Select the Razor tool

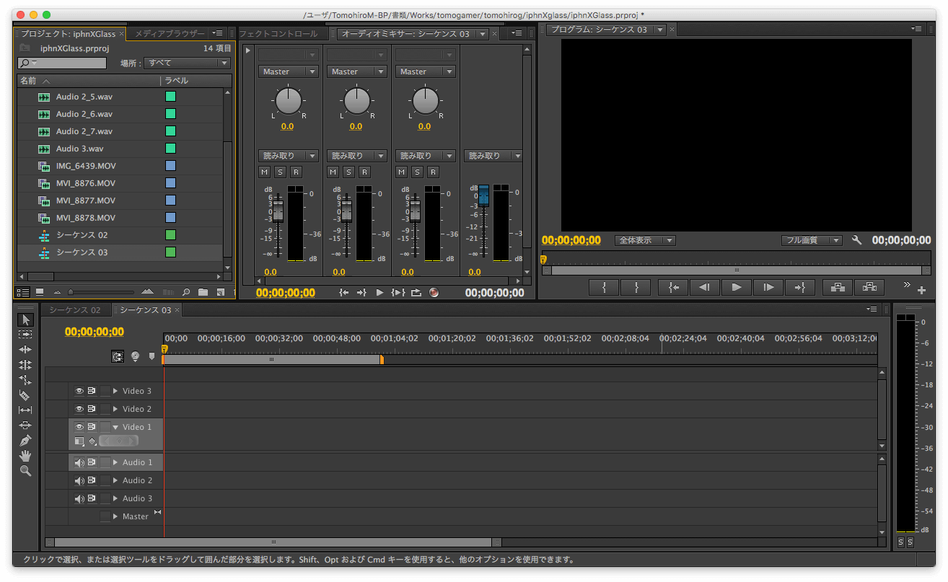pyautogui.click(x=25, y=395)
